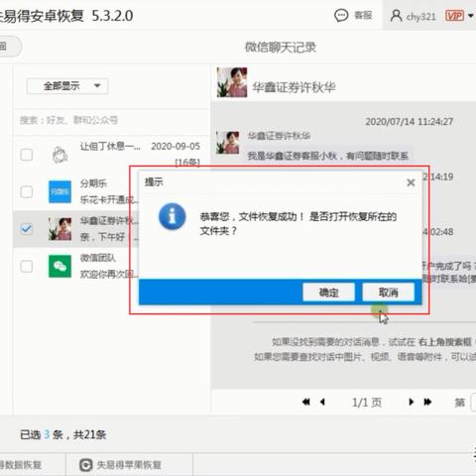Click the chy321 username
This screenshot has width=476, height=476.
420,16
